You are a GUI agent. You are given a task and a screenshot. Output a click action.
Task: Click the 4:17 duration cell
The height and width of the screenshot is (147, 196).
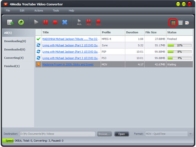coord(135,64)
